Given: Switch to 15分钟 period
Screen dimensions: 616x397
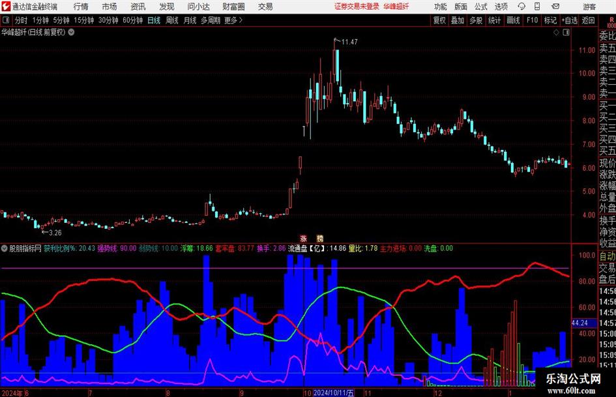Looking at the screenshot, I should tap(83, 20).
